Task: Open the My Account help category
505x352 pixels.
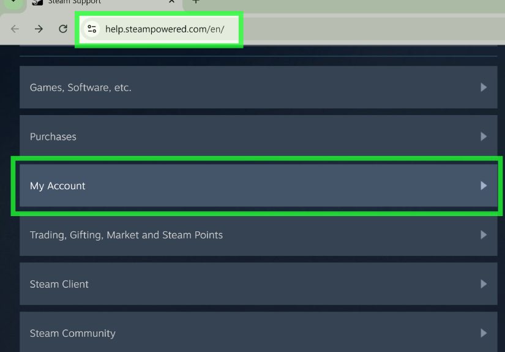Action: [258, 185]
